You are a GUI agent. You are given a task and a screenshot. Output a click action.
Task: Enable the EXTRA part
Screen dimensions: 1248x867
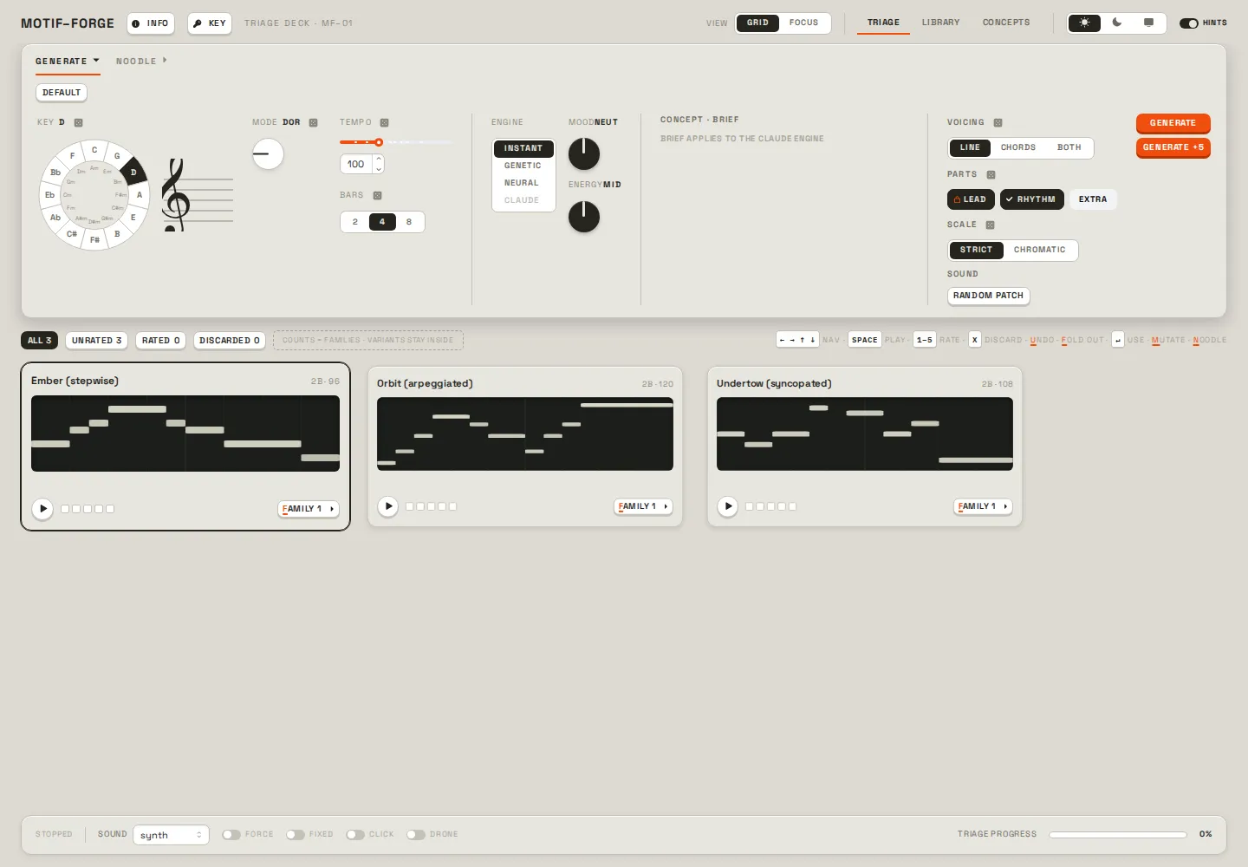tap(1093, 199)
